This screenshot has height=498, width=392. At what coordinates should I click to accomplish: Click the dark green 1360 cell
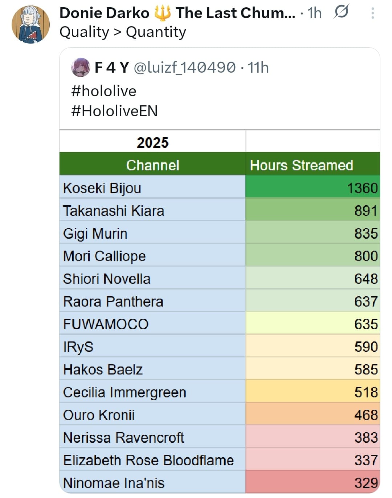click(x=313, y=188)
